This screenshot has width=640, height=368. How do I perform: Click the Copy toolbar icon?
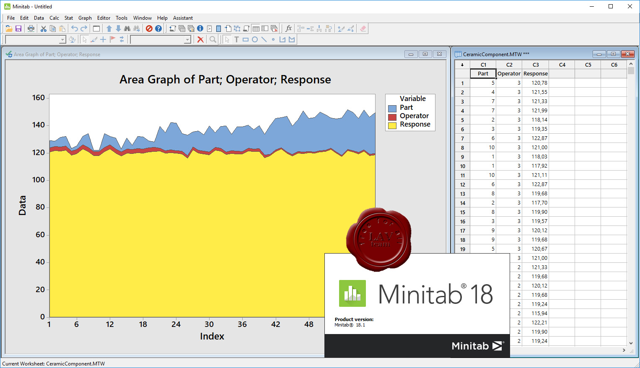coord(53,29)
